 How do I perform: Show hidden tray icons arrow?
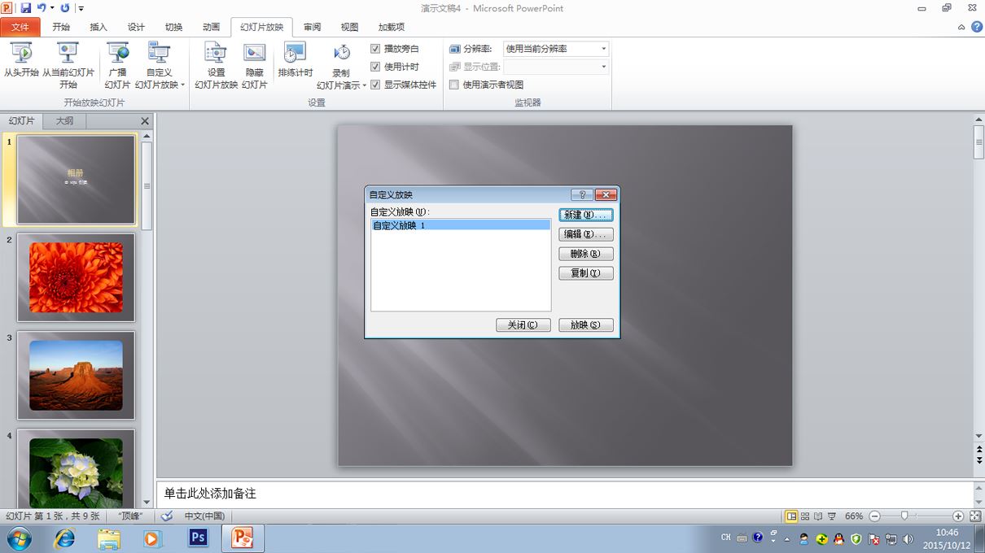[x=786, y=538]
